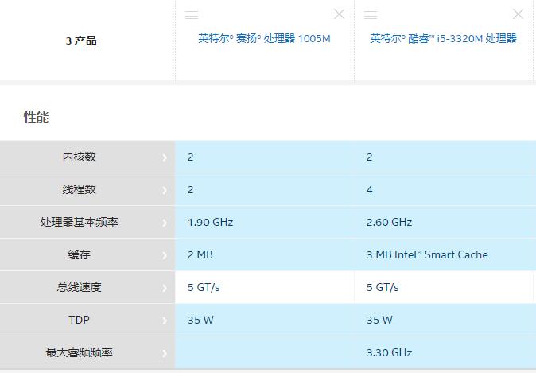This screenshot has height=373, width=536.
Task: Click the i5-3320M thread count value 4
Action: click(x=369, y=190)
